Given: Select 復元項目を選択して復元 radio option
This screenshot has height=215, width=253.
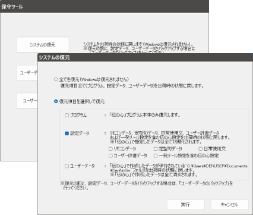Looking at the screenshot, I should [56, 101].
